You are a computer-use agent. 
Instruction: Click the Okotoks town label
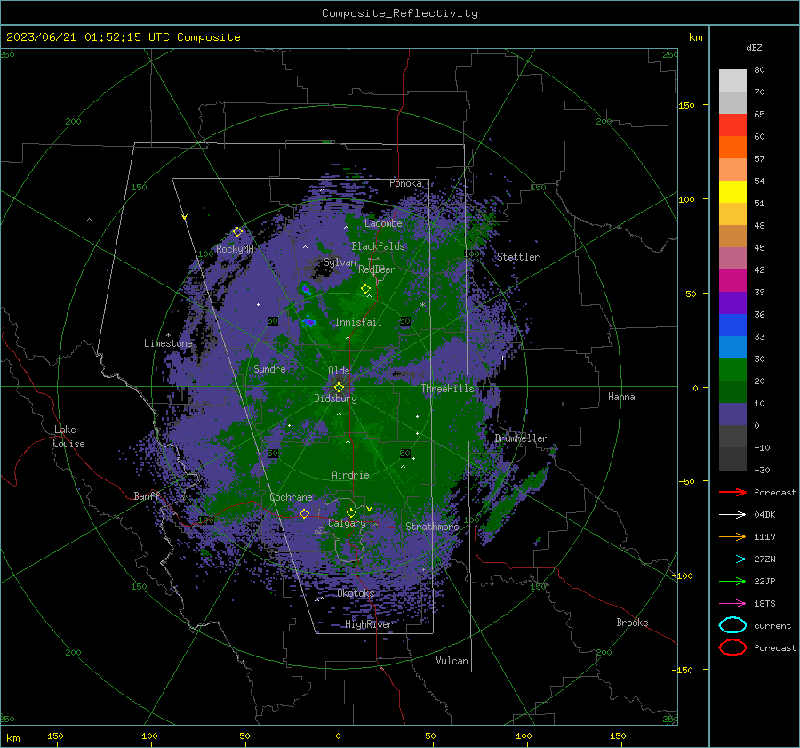click(x=356, y=593)
